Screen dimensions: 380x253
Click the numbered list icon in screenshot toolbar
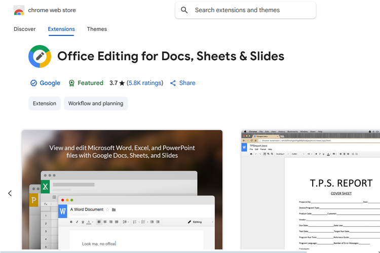click(x=135, y=222)
